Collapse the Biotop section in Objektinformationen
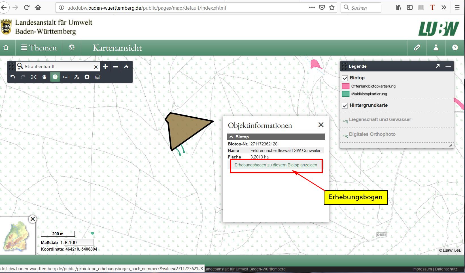The height and width of the screenshot is (273, 465). 232,137
